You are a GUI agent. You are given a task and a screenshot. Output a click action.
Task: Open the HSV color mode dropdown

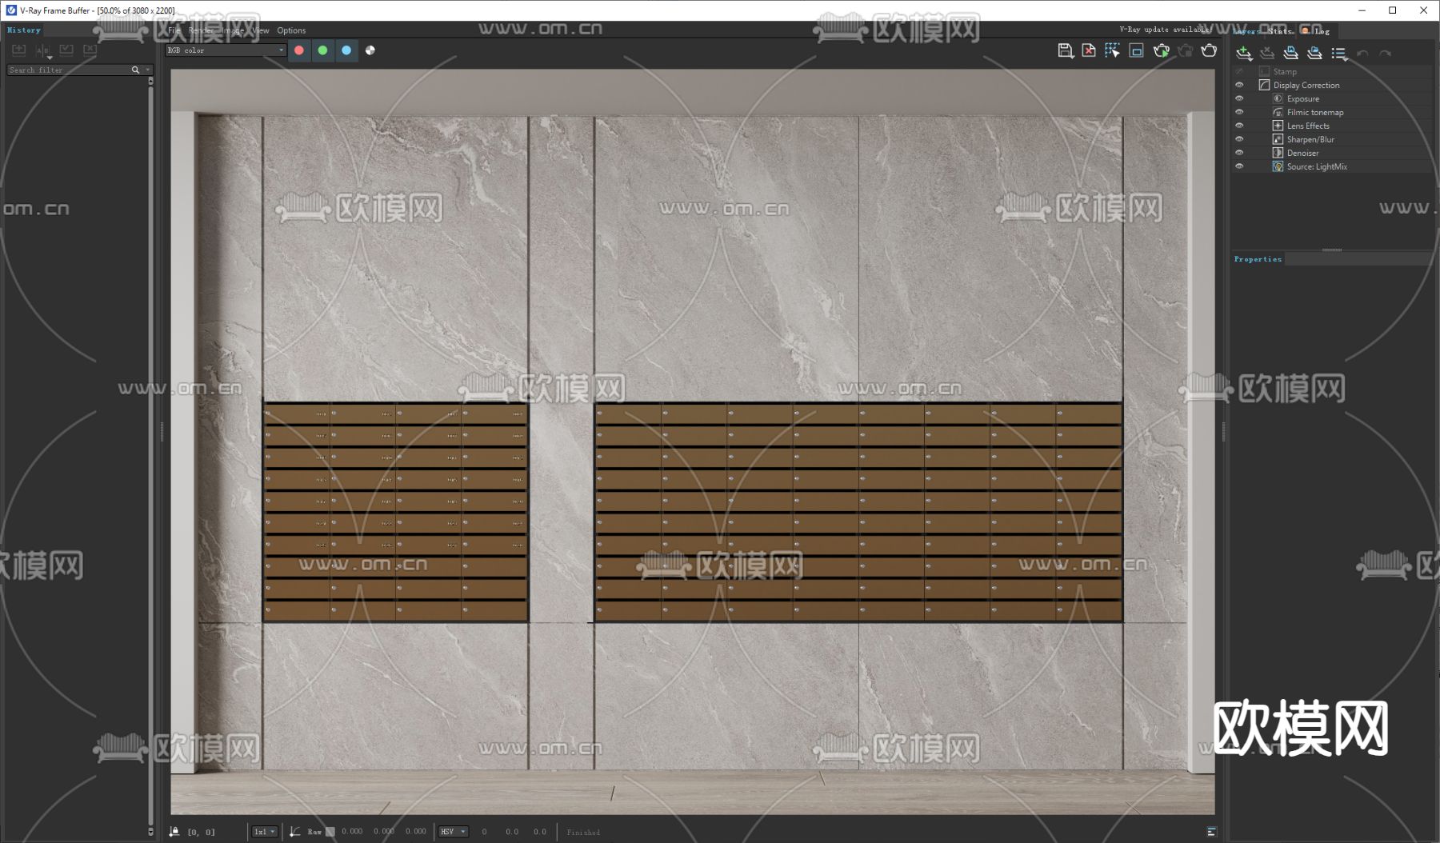pos(452,832)
